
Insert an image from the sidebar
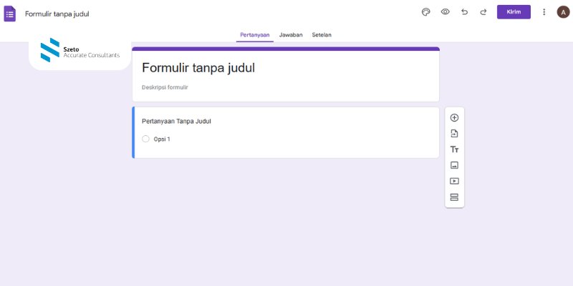coord(454,165)
